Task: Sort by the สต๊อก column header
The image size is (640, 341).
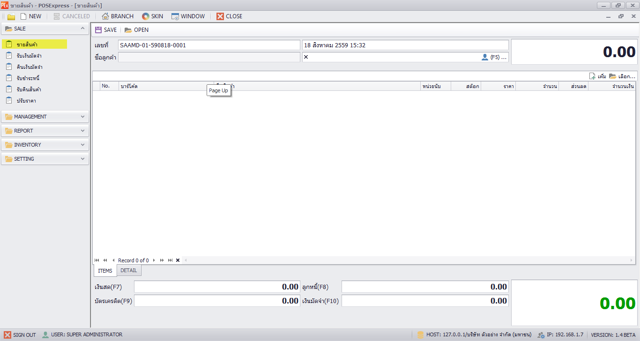Action: pos(466,86)
